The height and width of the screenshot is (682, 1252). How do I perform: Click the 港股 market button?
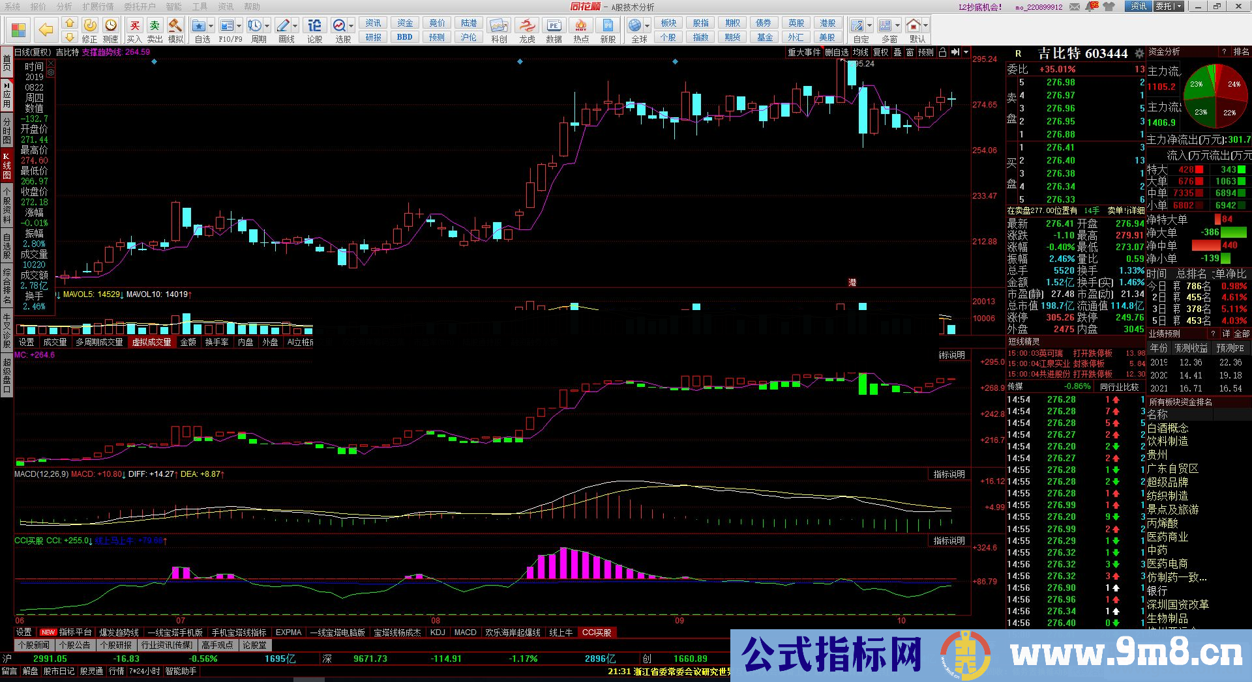827,23
